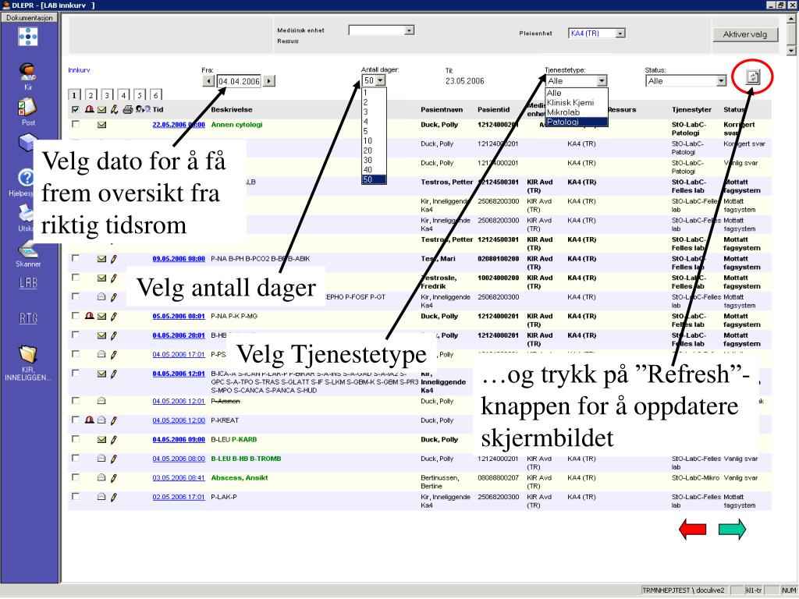Click the person search icon in table header
Viewport: 799px width, 599px height.
point(144,109)
